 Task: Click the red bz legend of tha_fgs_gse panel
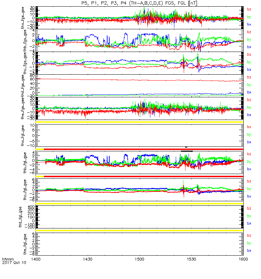(249, 9)
